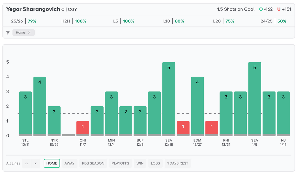Filter by WIN games
The width and height of the screenshot is (298, 175).
pyautogui.click(x=140, y=163)
